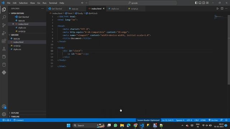
Task: Change indentation via Spaces: 4
Action: click(x=180, y=120)
